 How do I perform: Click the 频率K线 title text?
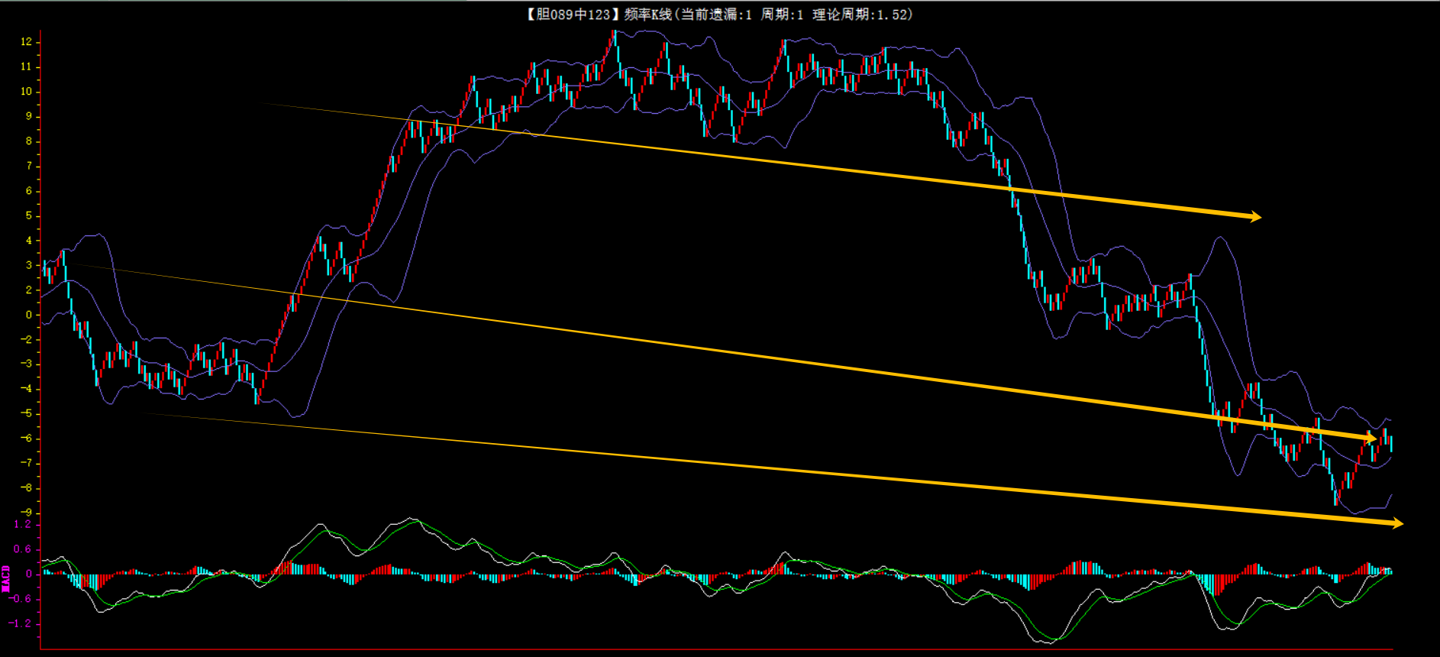[647, 14]
